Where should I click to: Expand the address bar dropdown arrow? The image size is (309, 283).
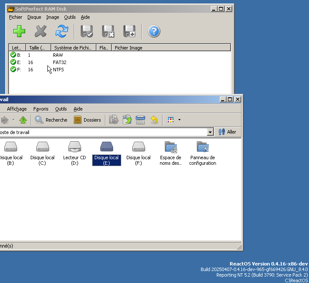(210, 132)
